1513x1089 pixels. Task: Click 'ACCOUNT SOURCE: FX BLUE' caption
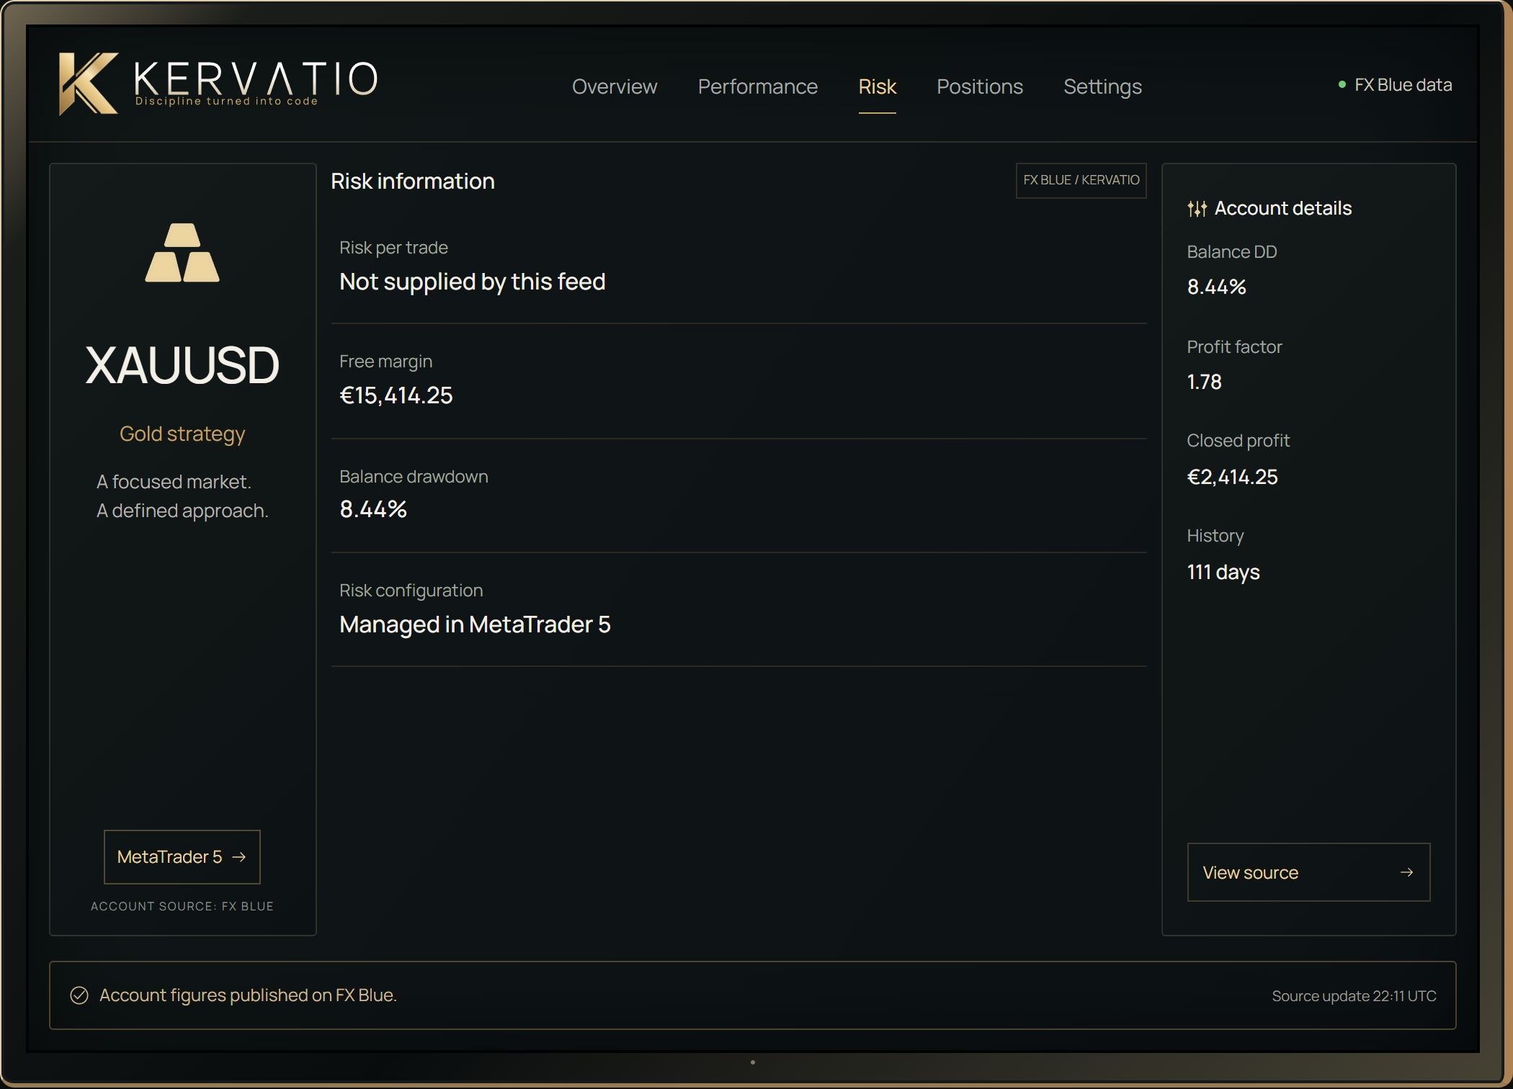(182, 906)
